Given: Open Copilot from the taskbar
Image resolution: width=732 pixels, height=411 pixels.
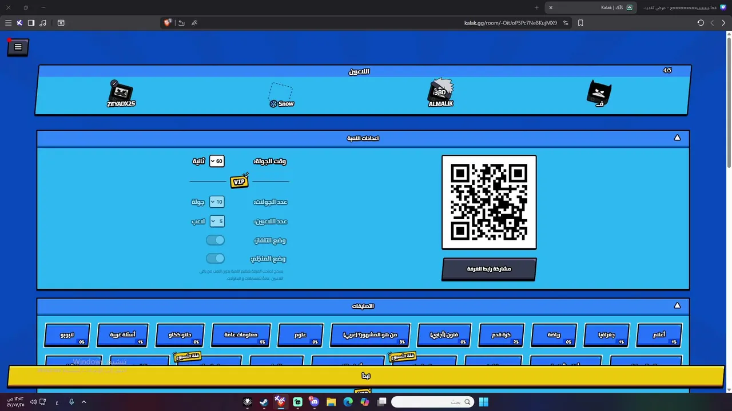Looking at the screenshot, I should 365,402.
